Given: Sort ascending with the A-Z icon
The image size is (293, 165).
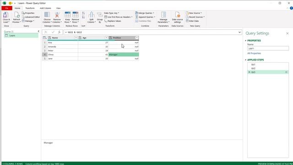Looking at the screenshot, I should (83, 13).
